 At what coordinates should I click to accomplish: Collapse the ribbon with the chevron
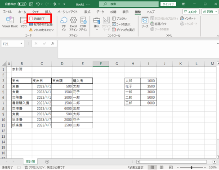[217, 36]
